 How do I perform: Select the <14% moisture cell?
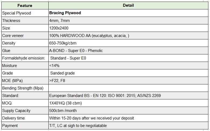pos(128,65)
